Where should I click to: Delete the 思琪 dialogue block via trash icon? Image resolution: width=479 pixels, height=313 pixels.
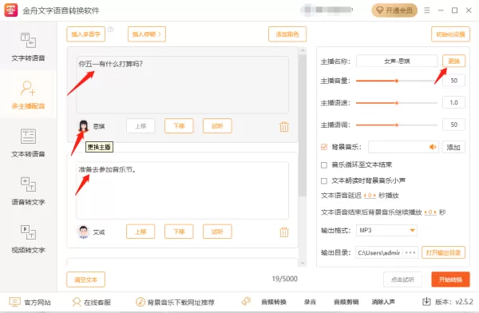coord(284,126)
